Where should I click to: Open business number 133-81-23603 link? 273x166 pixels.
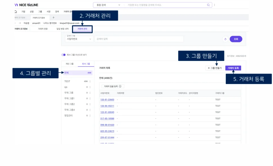pyautogui.click(x=107, y=100)
